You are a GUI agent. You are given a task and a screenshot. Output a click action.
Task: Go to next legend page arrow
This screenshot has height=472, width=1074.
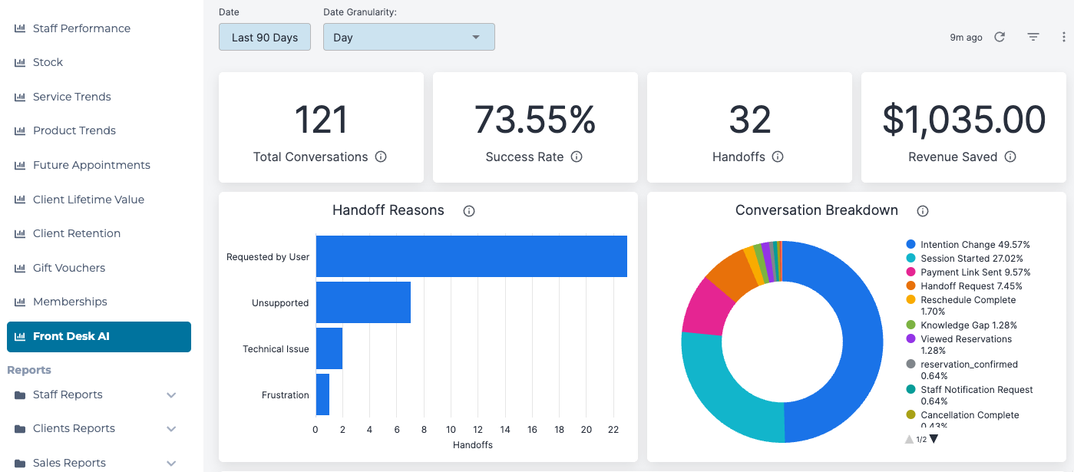tap(934, 439)
